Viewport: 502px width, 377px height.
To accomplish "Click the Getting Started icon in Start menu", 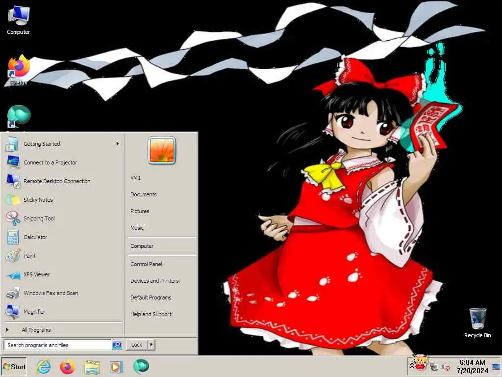I will pyautogui.click(x=12, y=144).
